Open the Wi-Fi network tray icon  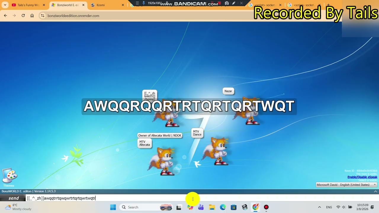click(338, 207)
